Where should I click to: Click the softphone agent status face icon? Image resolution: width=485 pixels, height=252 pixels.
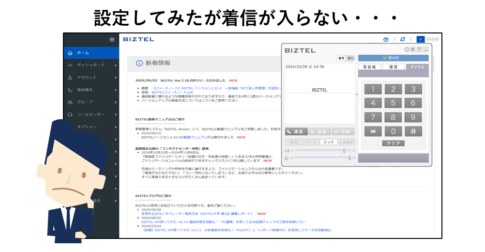point(407,49)
